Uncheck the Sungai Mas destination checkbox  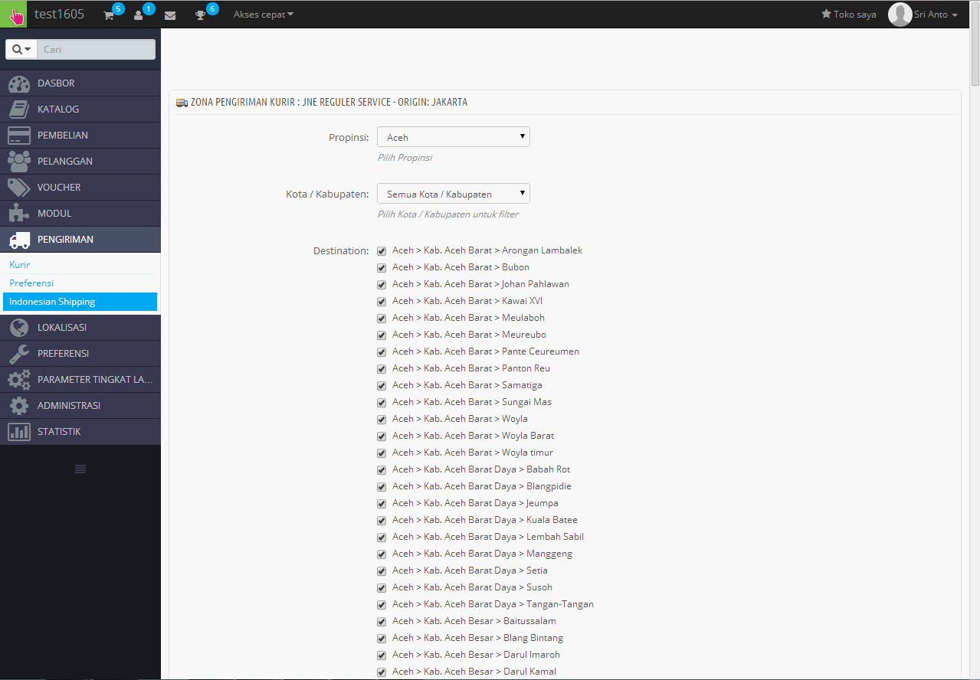click(x=382, y=403)
